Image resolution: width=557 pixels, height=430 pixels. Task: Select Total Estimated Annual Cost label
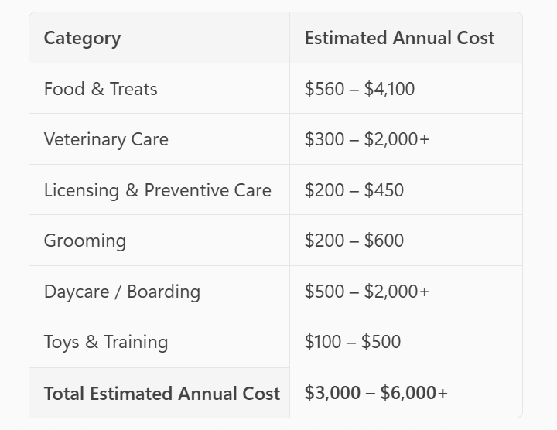point(162,394)
